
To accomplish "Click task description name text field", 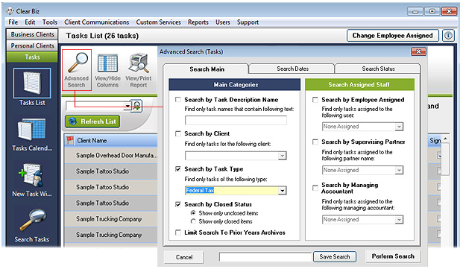I will point(236,121).
